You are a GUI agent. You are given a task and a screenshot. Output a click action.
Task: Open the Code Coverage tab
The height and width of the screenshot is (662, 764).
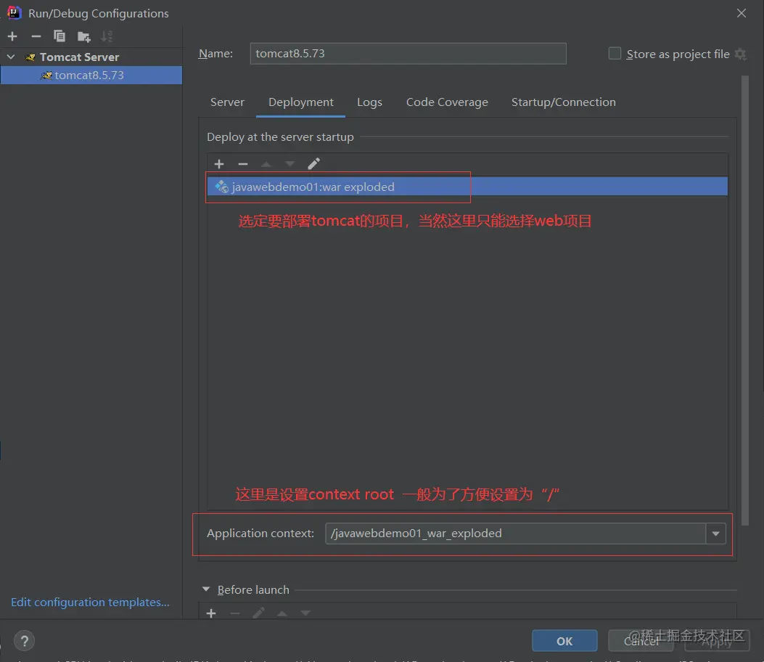click(447, 102)
